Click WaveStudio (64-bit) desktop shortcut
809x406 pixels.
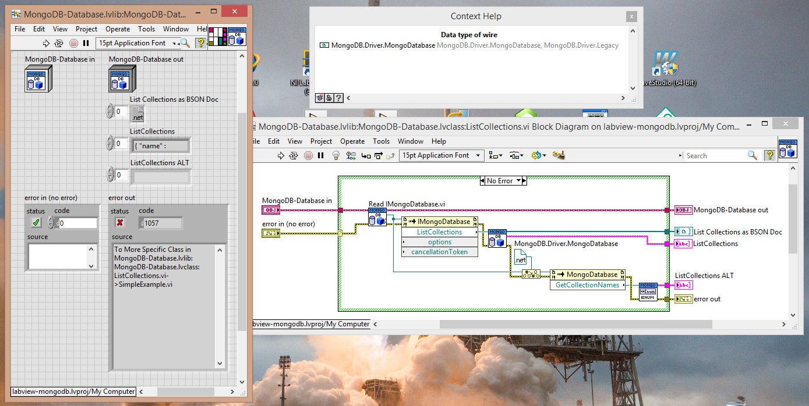point(665,70)
